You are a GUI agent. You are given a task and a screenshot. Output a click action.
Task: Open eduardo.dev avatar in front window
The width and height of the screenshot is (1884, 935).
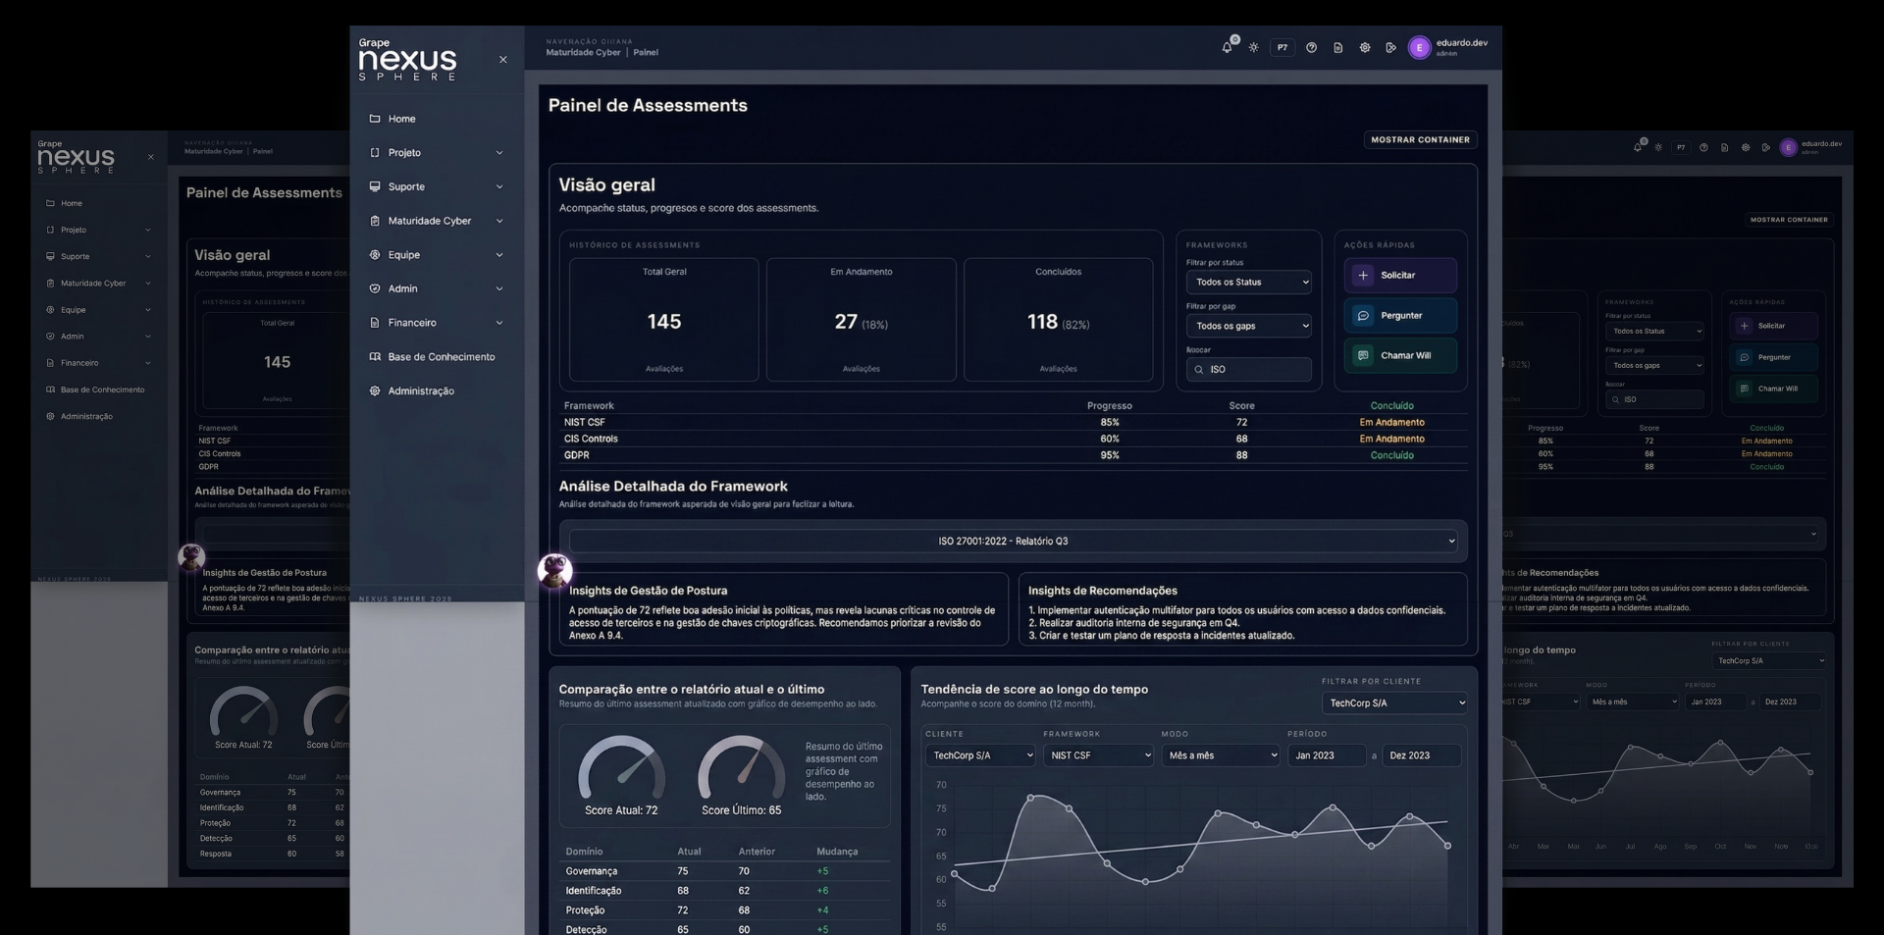(x=1419, y=47)
